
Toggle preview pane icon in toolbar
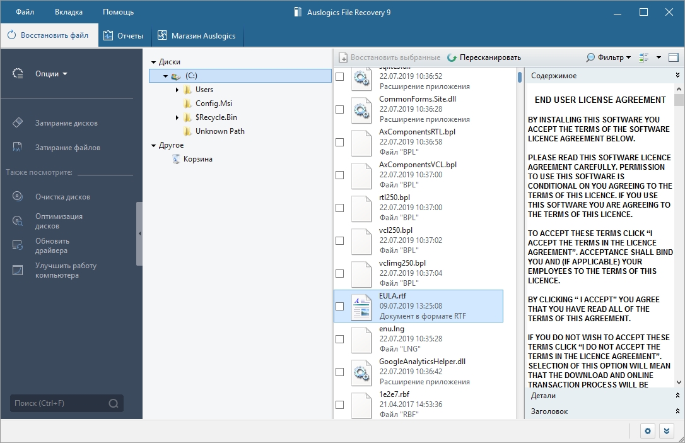tap(673, 57)
